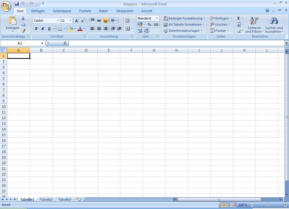Click the yellow fill color swatch
Image resolution: width=289 pixels, height=209 pixels.
point(71,29)
